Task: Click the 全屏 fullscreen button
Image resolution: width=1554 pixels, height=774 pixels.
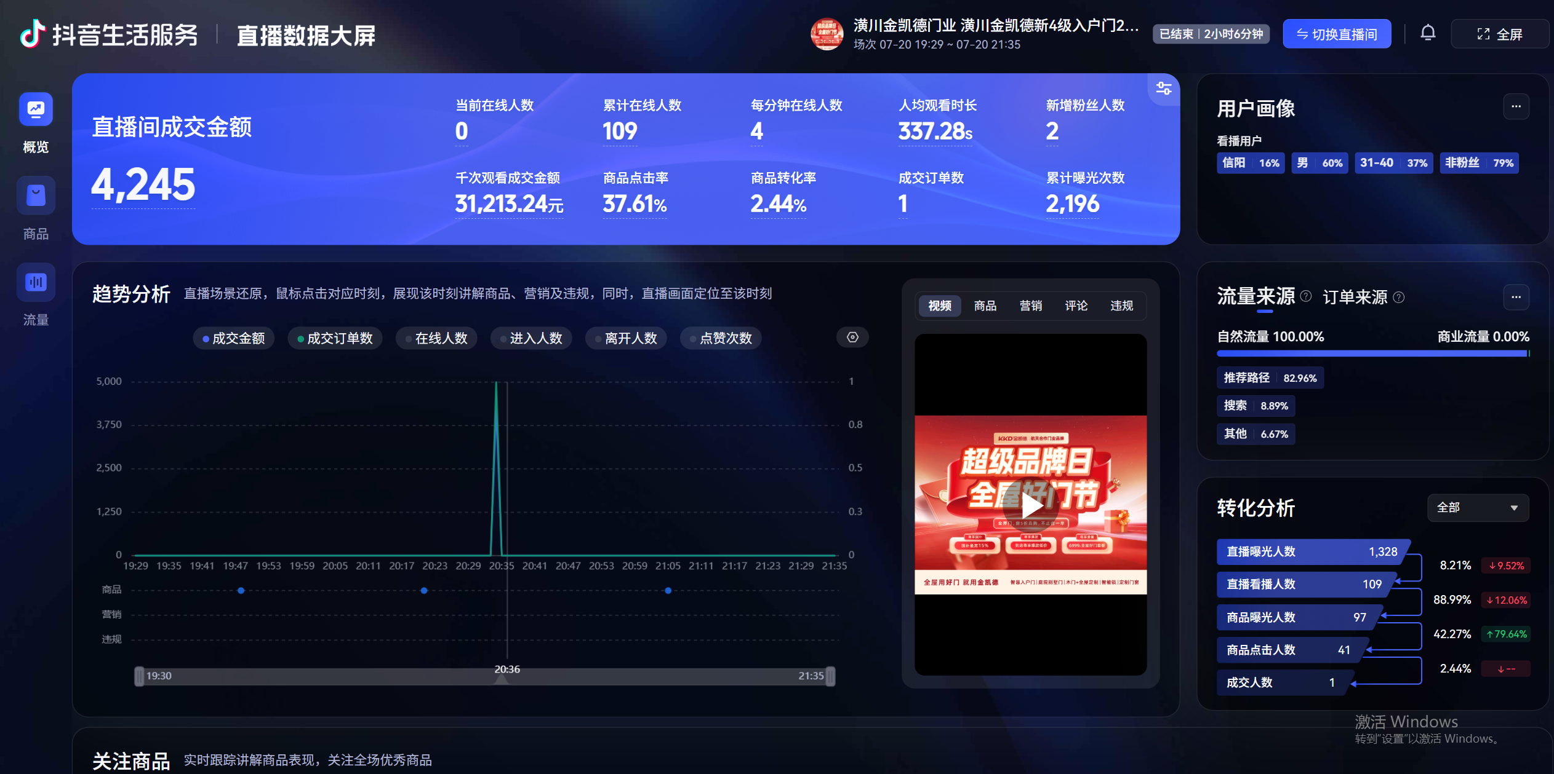Action: [1499, 34]
